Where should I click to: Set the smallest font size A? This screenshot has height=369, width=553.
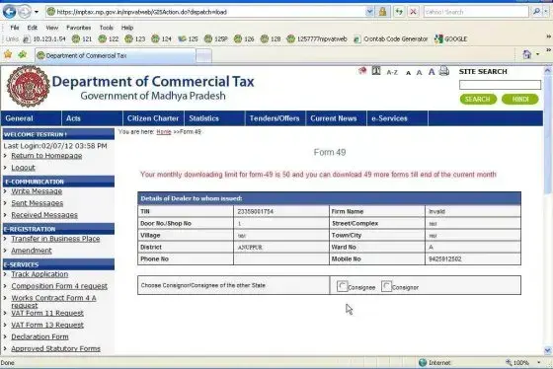(408, 73)
